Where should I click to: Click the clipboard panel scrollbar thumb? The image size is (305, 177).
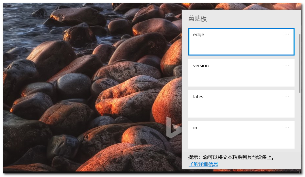pos(300,62)
